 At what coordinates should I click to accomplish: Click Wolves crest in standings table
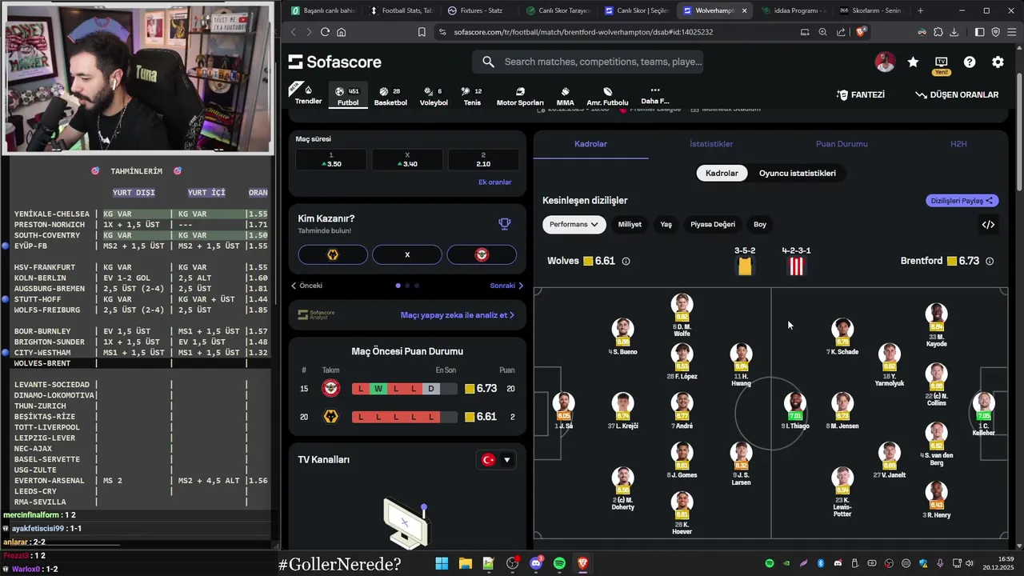point(331,417)
